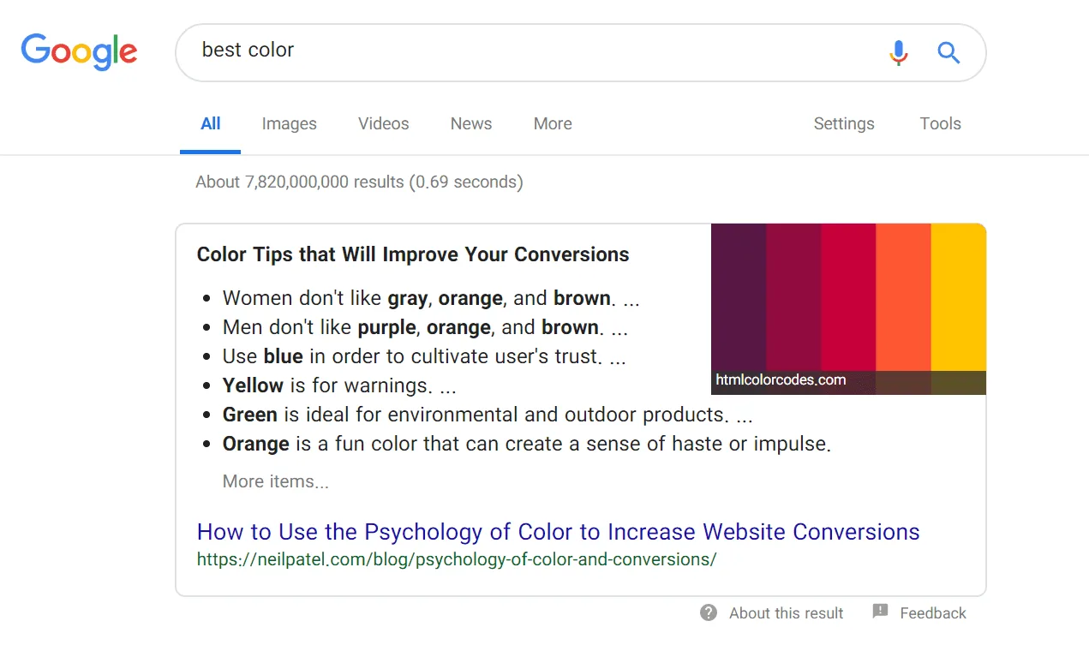
Task: Click the 'Use blue in order to cultivate' bullet
Action: pyautogui.click(x=424, y=357)
